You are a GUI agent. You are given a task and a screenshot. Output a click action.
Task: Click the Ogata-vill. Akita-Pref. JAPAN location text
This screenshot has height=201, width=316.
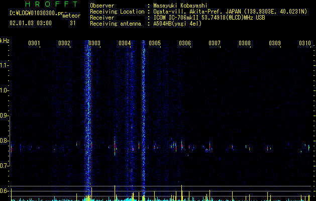(230, 12)
